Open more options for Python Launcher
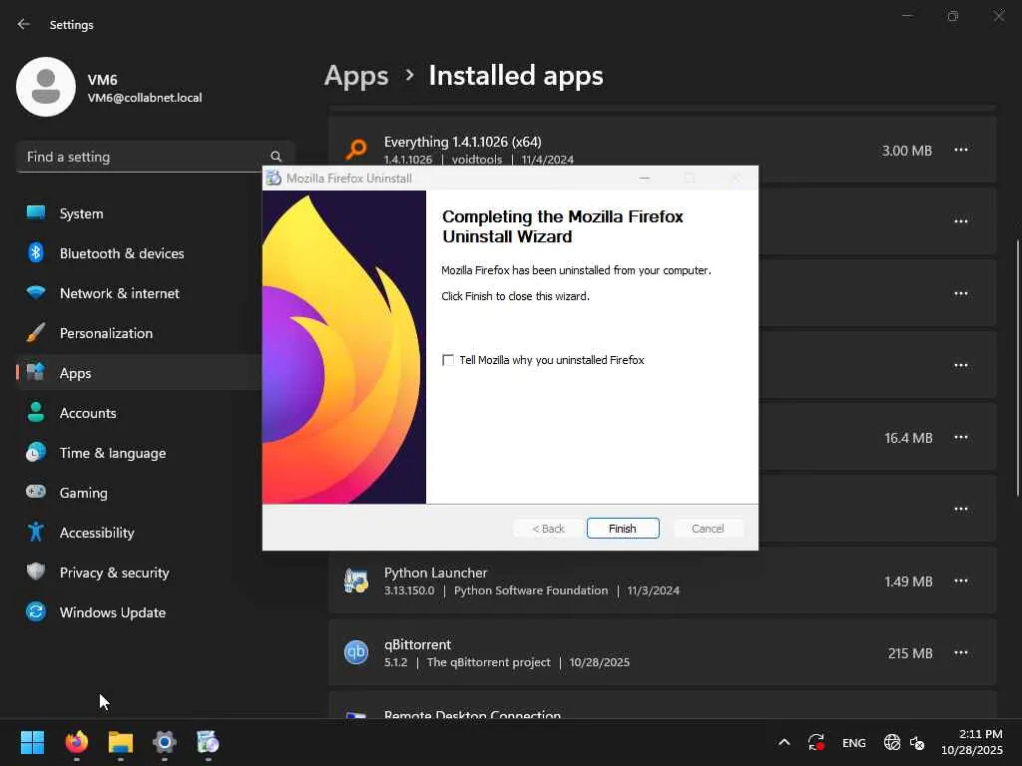 click(961, 581)
